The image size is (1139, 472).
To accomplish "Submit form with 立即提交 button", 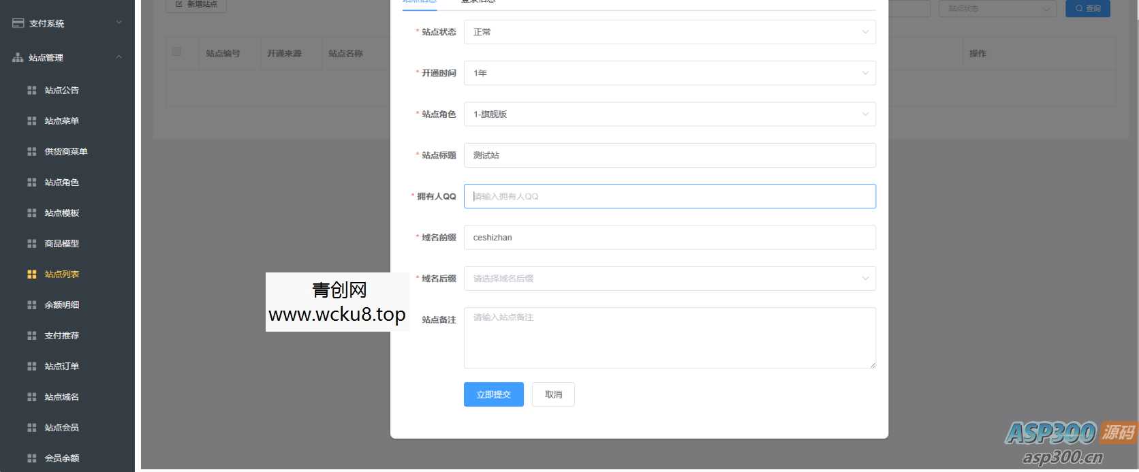I will (x=494, y=394).
